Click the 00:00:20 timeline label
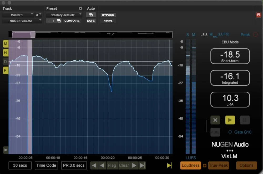263x174 pixels. (108, 158)
